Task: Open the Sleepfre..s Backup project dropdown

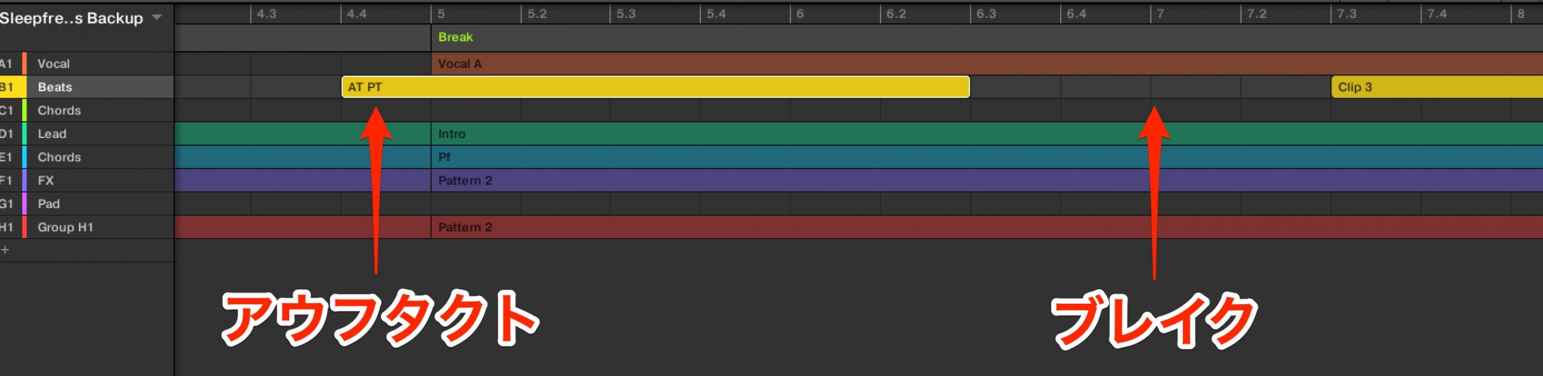Action: [x=157, y=17]
